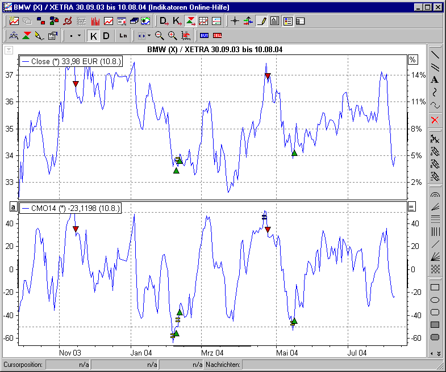446x372 pixels.
Task: Click the zoom out magnifier icon
Action: pyautogui.click(x=160, y=36)
